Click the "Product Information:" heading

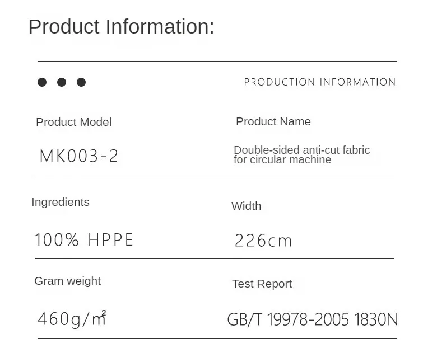121,26
